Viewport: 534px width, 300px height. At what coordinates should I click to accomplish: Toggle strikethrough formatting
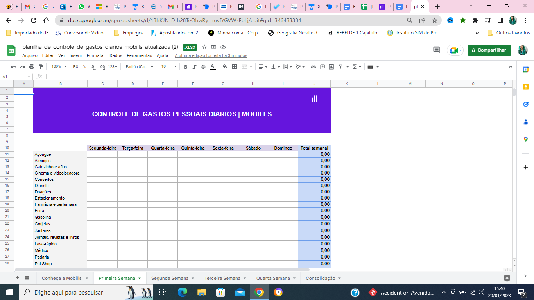pos(203,67)
